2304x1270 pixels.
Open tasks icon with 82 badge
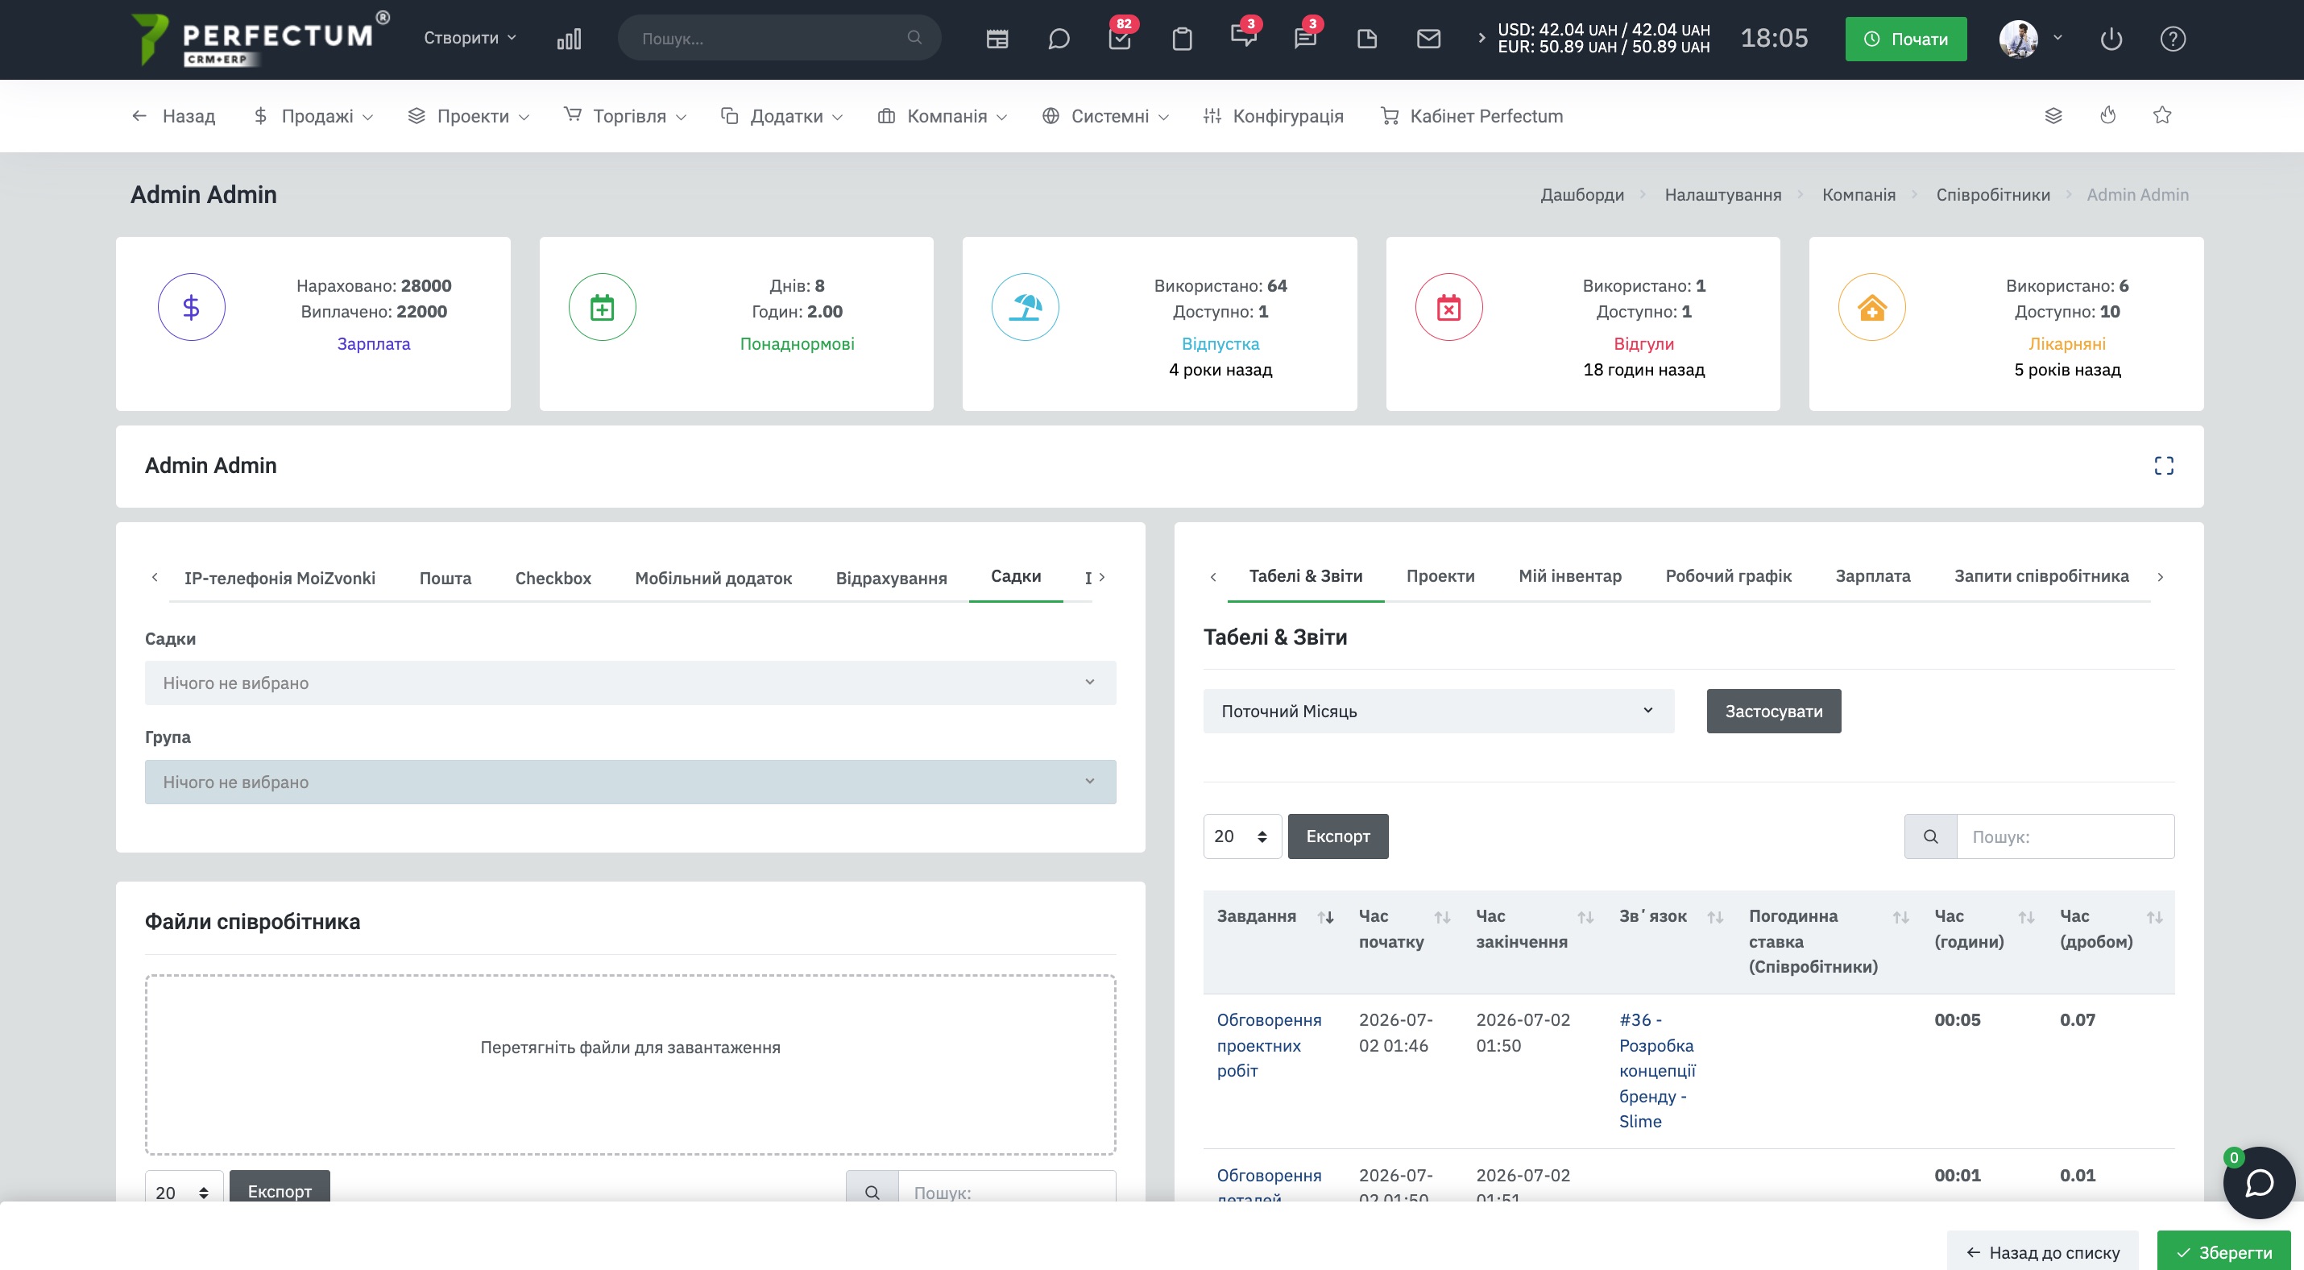click(x=1120, y=39)
